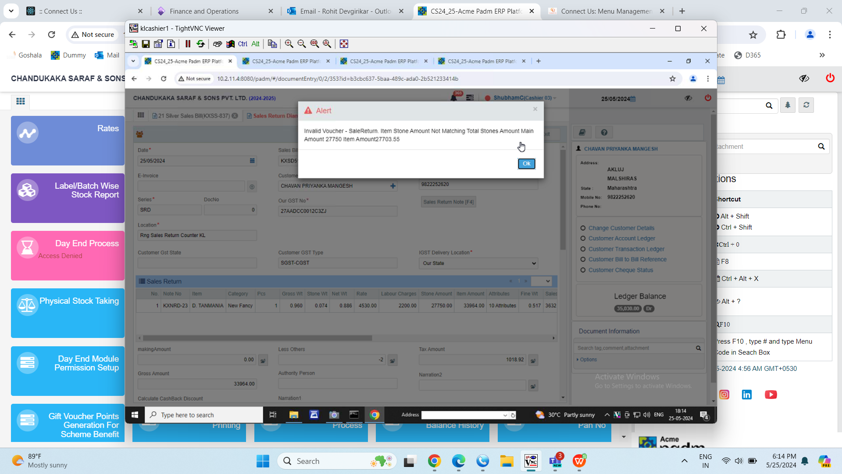Toggle TightVNC full-screen mode

tap(344, 44)
